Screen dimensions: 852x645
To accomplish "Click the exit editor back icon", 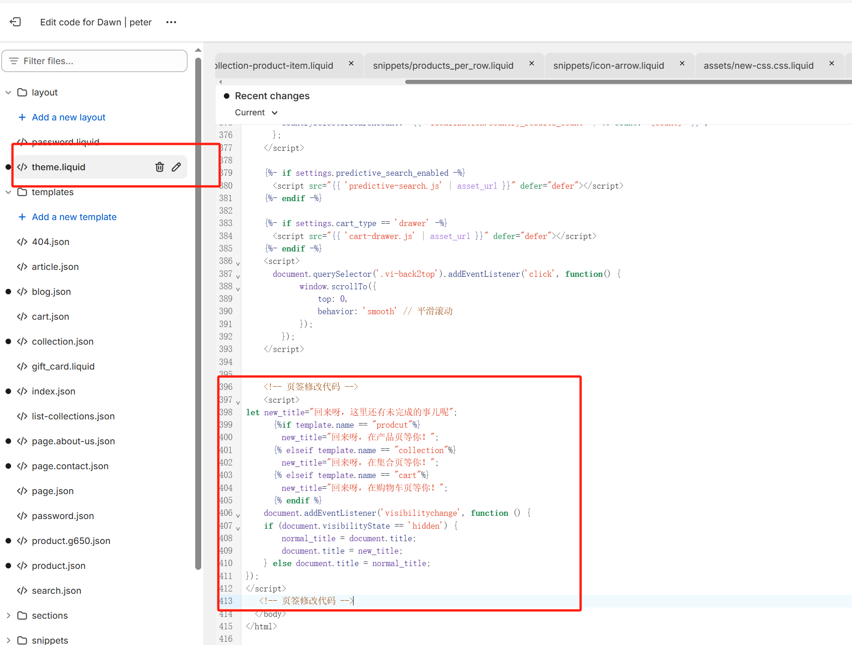I will (x=16, y=22).
